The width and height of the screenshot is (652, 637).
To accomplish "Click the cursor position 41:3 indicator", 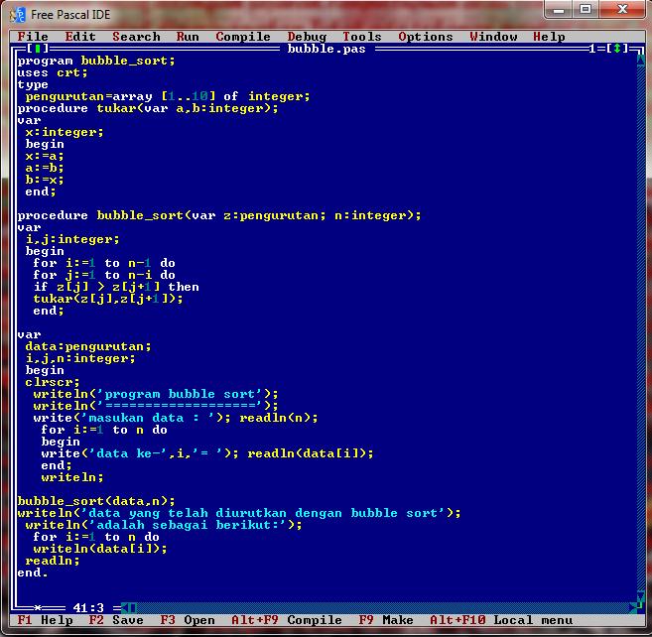I will point(88,608).
